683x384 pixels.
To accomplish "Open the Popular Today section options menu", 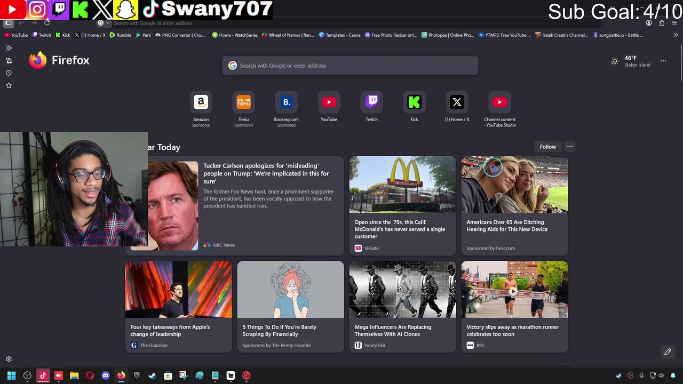I will tap(569, 147).
